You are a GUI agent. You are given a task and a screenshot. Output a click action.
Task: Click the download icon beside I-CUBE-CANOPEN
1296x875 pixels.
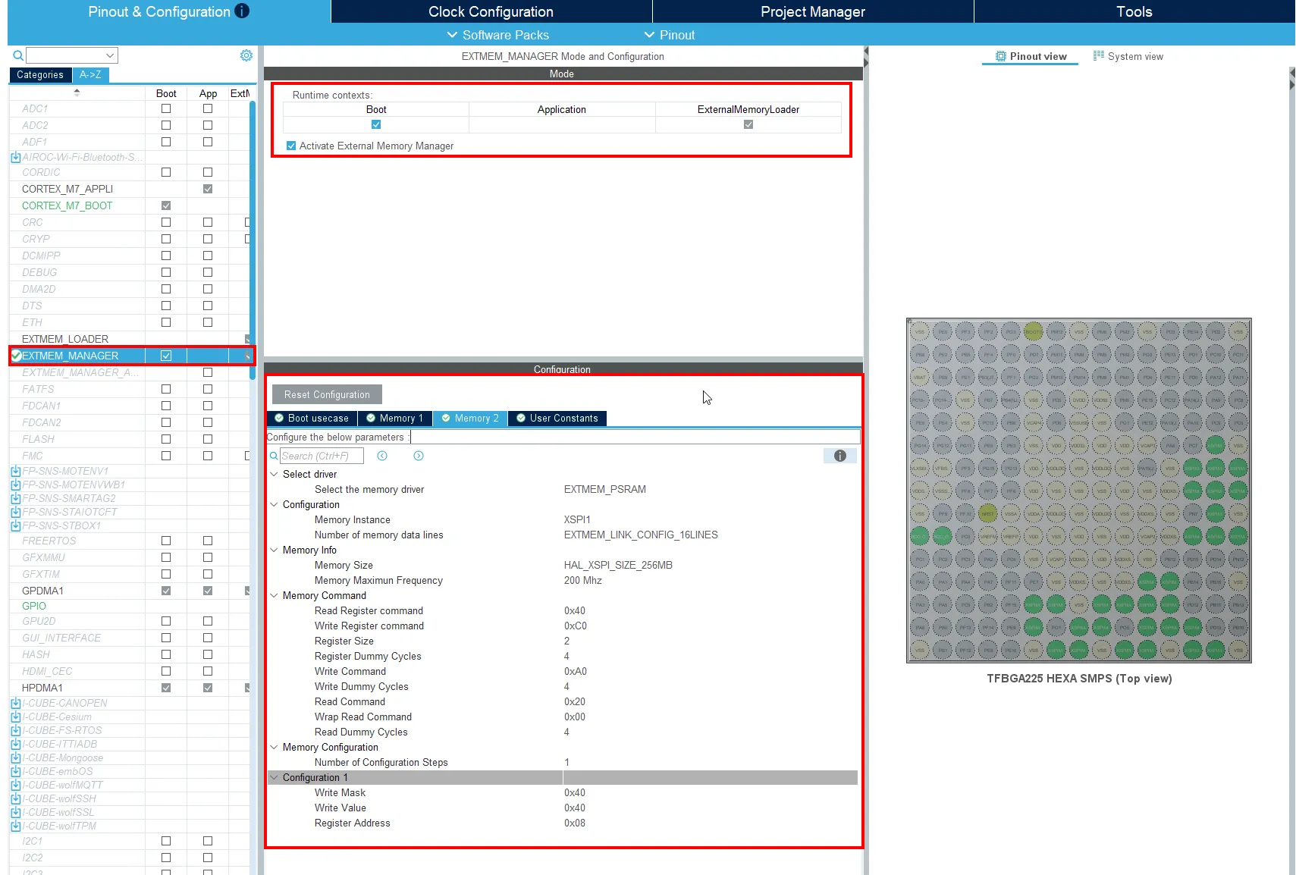coord(15,703)
